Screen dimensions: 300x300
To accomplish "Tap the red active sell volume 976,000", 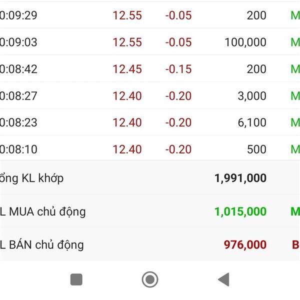I will click(x=245, y=244).
